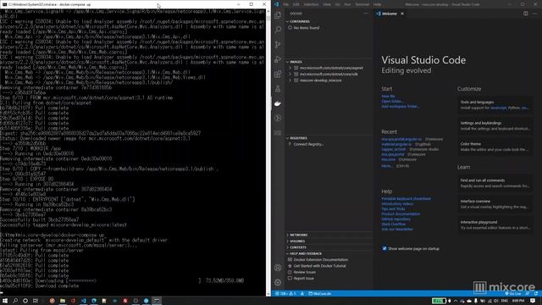Open the Stack Overflow help link
Viewport: 542px width, 305px height.
point(393,224)
